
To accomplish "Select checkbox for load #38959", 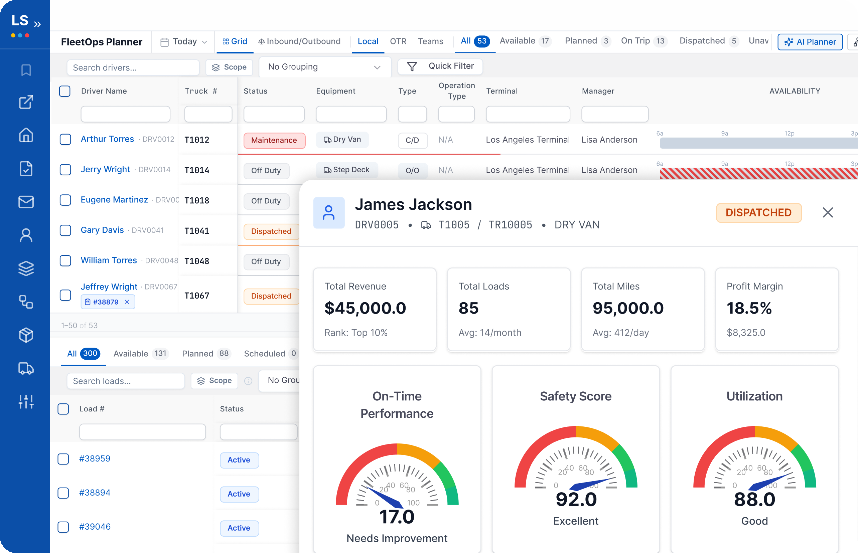I will click(63, 459).
